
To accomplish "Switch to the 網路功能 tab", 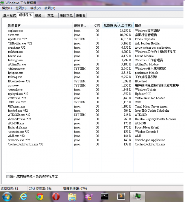I will click(x=66, y=15).
